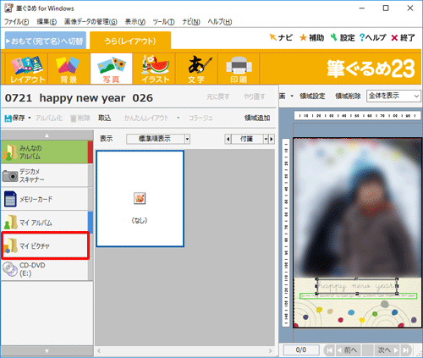Image resolution: width=423 pixels, height=358 pixels.
Task: Click previous 付箋 left arrow
Action: (x=228, y=139)
